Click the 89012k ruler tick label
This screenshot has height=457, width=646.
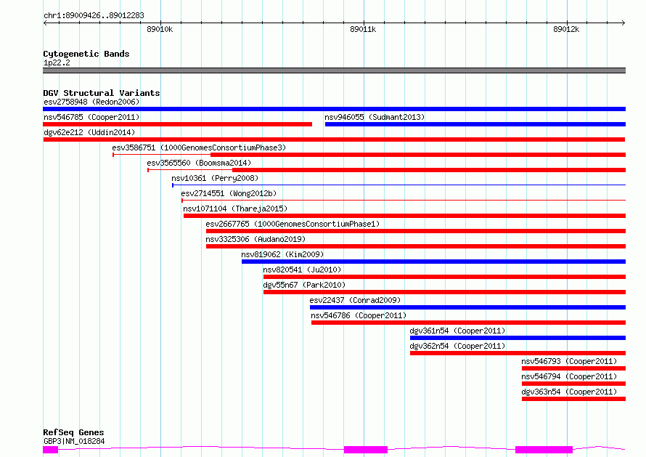pos(566,29)
